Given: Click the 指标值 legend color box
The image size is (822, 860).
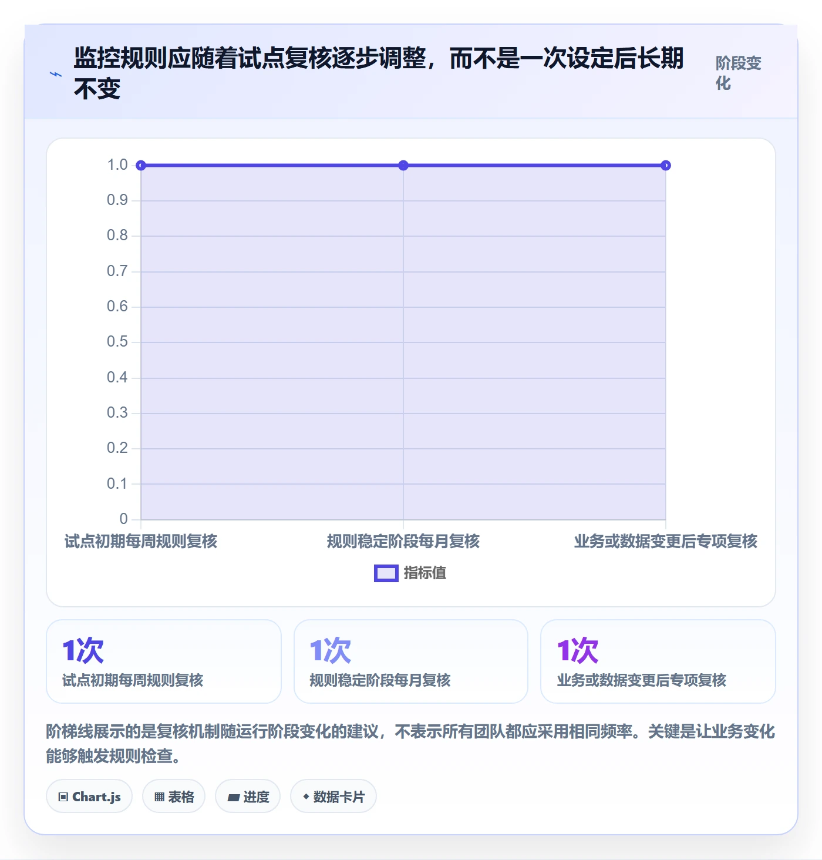Looking at the screenshot, I should coord(386,573).
